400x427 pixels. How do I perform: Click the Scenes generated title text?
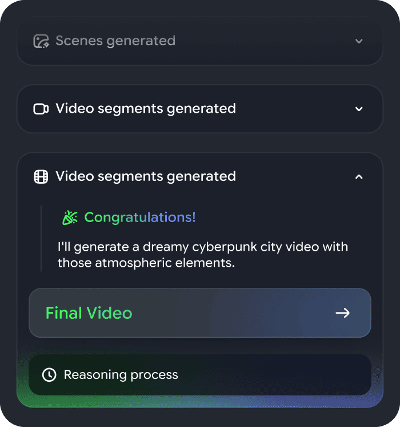point(115,41)
